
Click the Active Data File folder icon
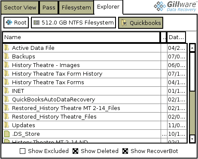6,48
